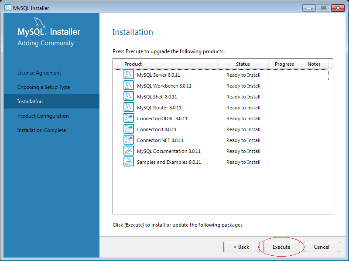The image size is (349, 261).
Task: Cancel the installation wizard
Action: (322, 247)
